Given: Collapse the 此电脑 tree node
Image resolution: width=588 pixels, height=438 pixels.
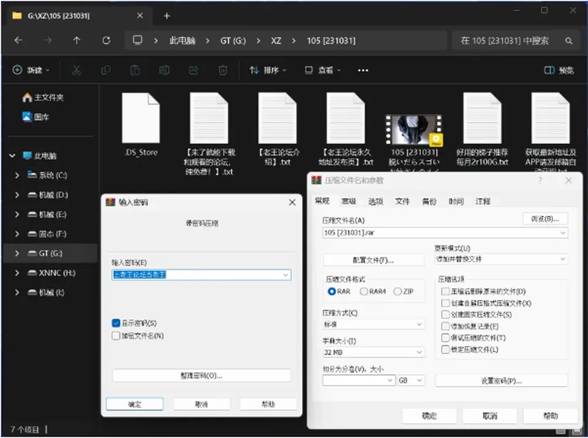Looking at the screenshot, I should 12,156.
